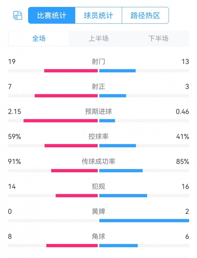Click the 射正 progress bar
This screenshot has width=197, height=258.
tap(98, 95)
